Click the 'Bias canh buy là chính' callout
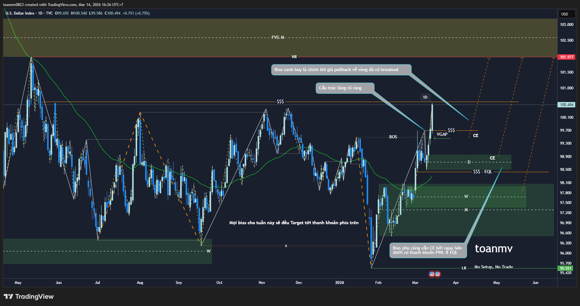The image size is (580, 306). [x=341, y=70]
